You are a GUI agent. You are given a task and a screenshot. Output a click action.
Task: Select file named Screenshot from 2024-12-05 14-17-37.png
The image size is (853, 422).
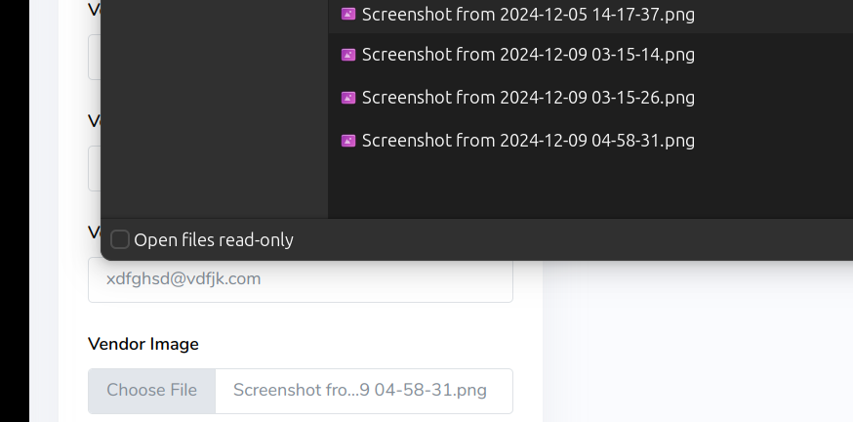coord(590,14)
